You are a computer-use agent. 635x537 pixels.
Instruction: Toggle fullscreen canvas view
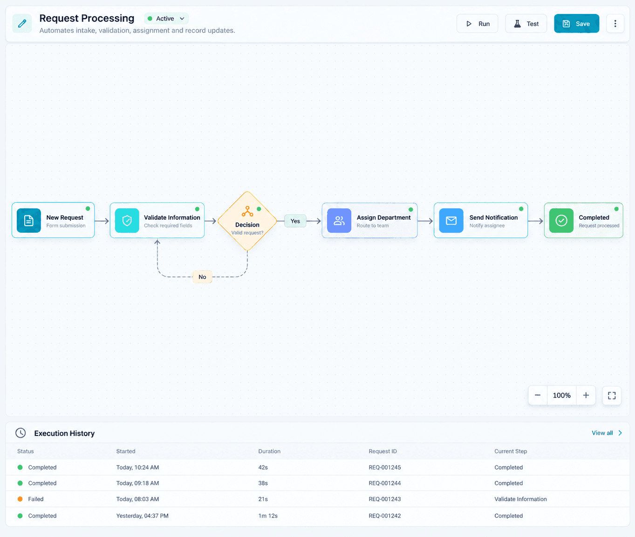tap(612, 396)
